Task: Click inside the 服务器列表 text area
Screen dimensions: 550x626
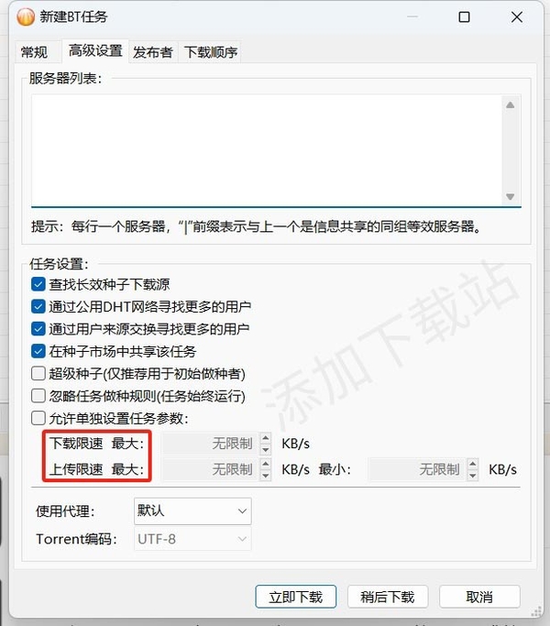Action: pyautogui.click(x=266, y=150)
